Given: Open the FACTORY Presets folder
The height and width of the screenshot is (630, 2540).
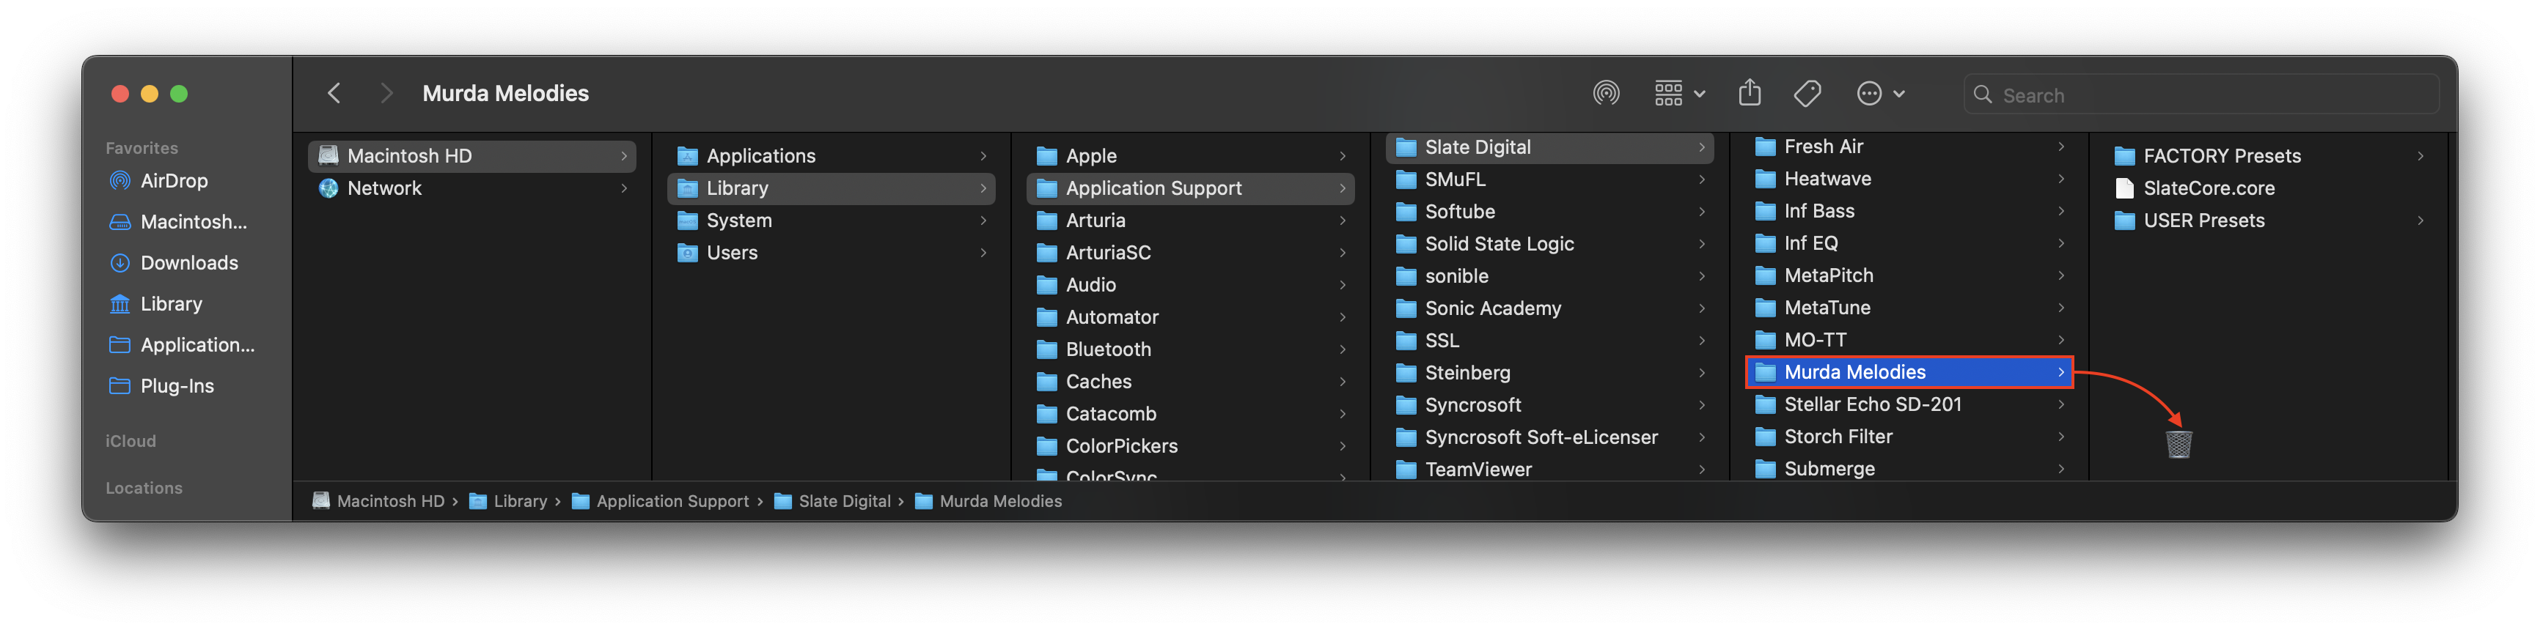Looking at the screenshot, I should tap(2268, 157).
